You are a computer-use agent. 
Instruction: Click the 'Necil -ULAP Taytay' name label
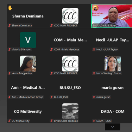click(107, 49)
